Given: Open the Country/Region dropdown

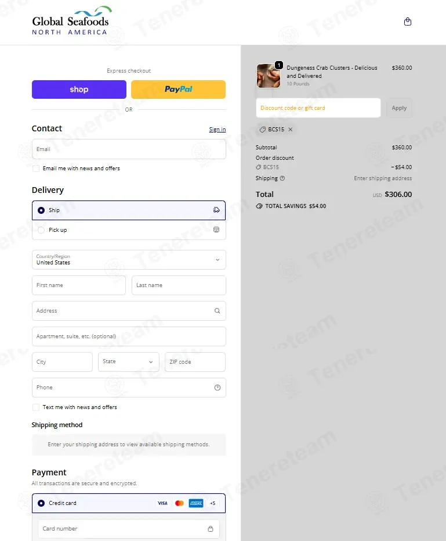Looking at the screenshot, I should [129, 260].
